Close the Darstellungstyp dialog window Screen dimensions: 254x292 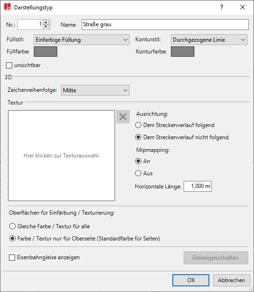coord(242,7)
